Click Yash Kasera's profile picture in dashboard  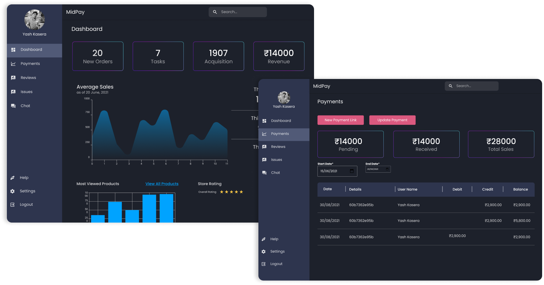pyautogui.click(x=34, y=19)
